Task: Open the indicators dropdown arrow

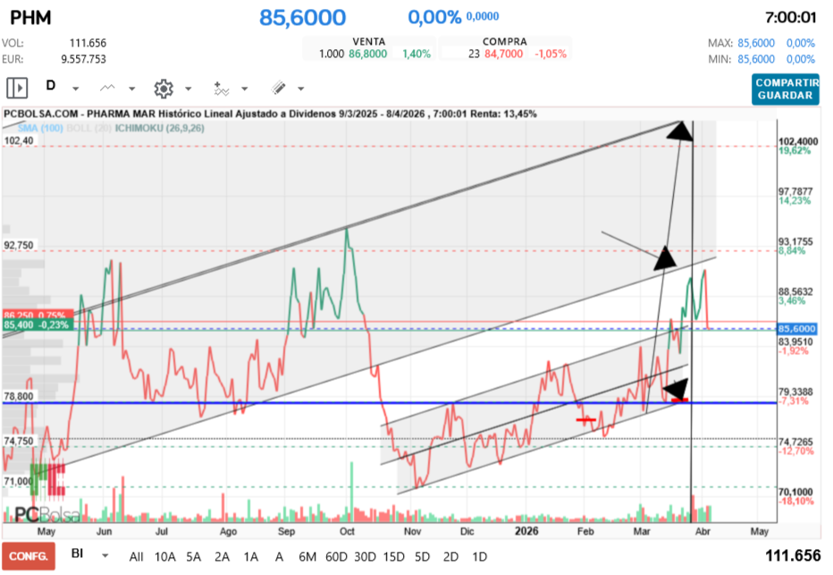Action: pos(244,89)
